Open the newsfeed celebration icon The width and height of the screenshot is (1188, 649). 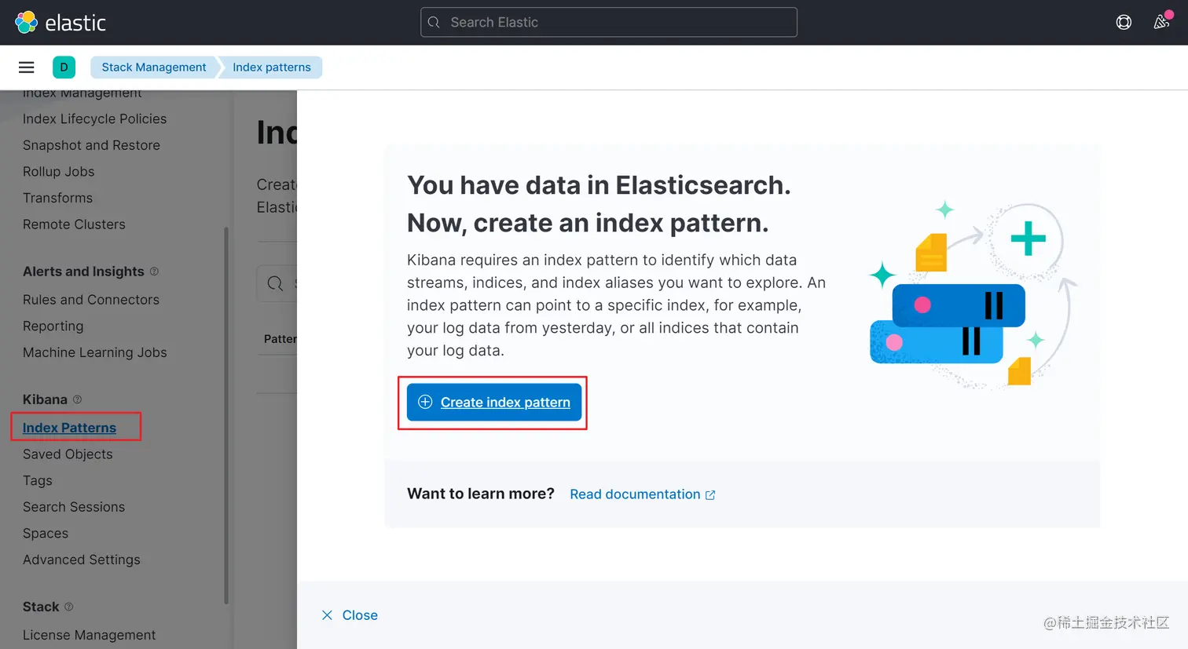(x=1161, y=22)
